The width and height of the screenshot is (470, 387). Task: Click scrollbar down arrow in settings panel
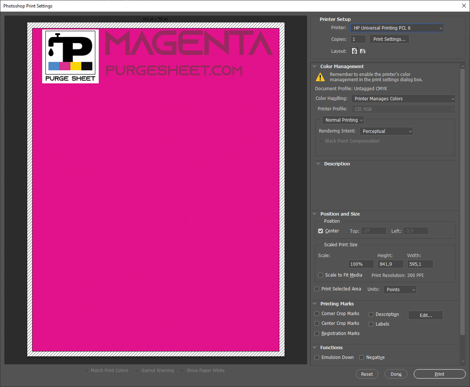point(463,362)
